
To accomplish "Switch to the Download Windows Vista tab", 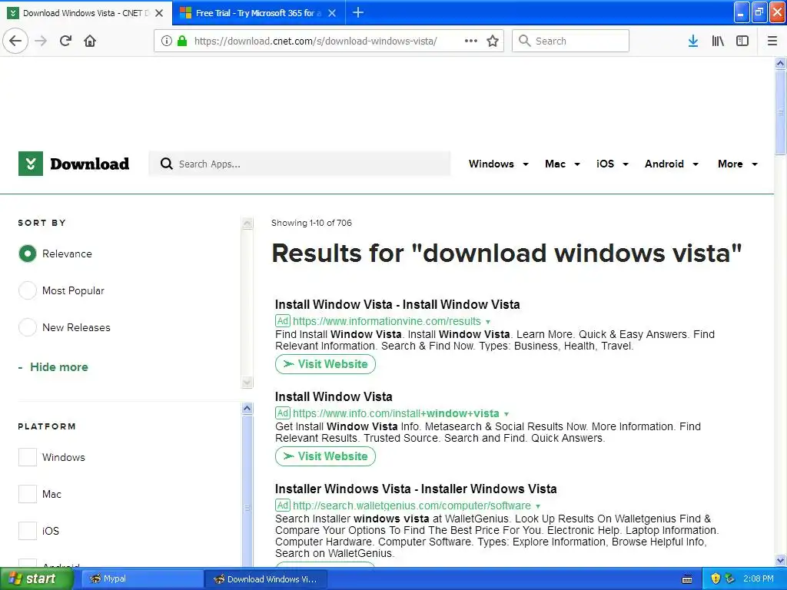I will [86, 13].
